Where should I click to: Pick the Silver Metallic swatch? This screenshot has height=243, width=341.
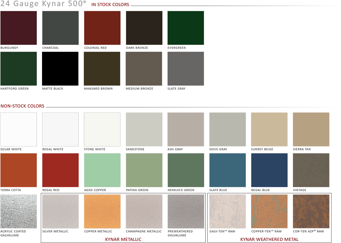(61, 212)
